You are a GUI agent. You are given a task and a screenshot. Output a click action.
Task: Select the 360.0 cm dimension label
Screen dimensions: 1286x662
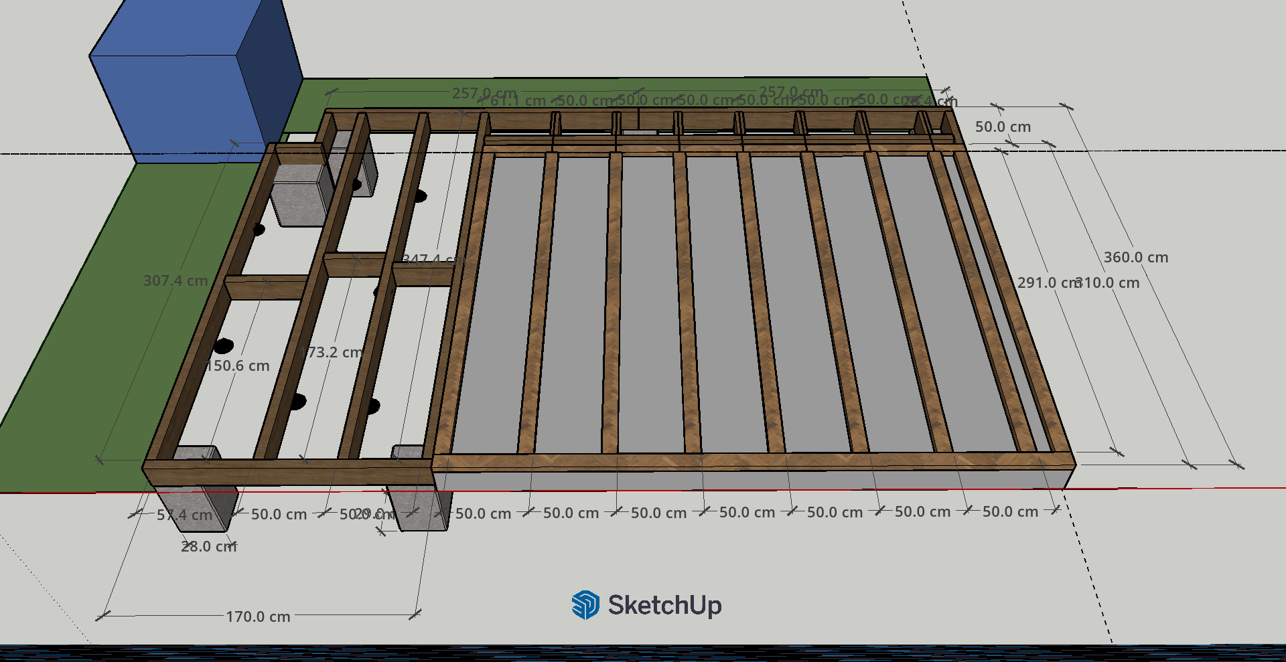[x=1135, y=257]
